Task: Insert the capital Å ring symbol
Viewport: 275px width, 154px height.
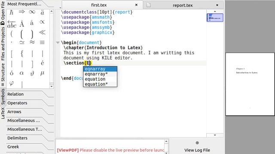Action: point(22,24)
